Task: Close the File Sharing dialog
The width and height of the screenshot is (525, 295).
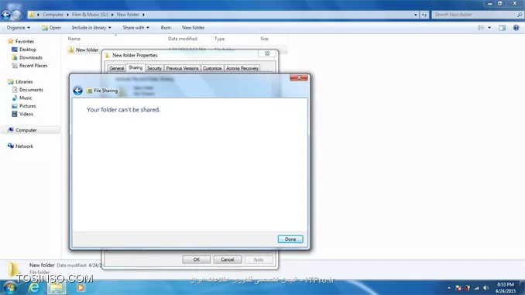Action: (x=299, y=77)
